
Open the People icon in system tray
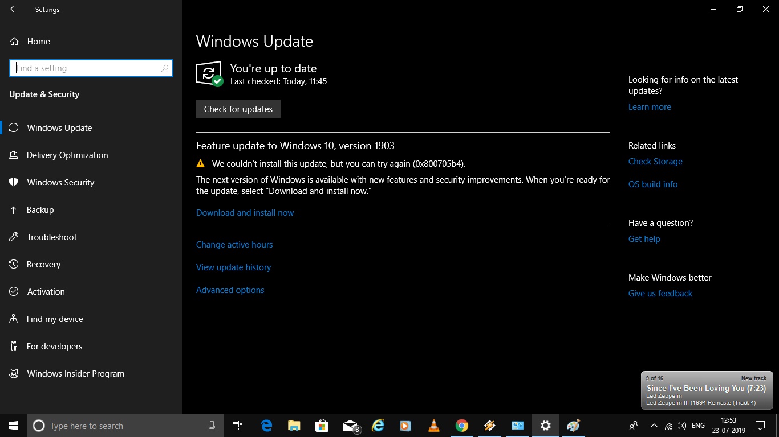point(634,426)
